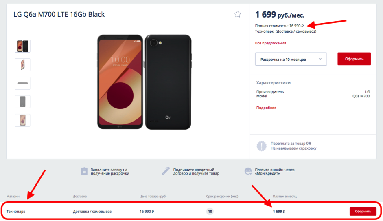Screen dimensions: 383x221
Task: Click the Технопарк store name in table
Action: click(15, 212)
